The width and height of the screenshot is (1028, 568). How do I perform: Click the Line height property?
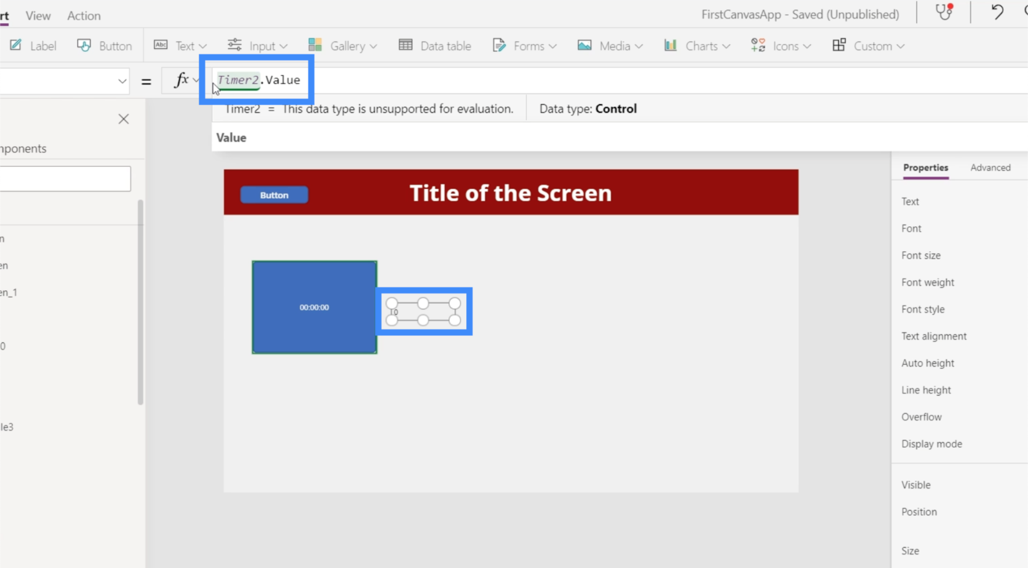926,390
